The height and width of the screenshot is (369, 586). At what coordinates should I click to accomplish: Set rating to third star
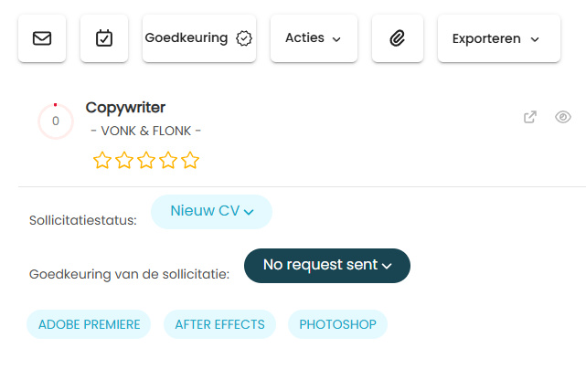pos(146,160)
